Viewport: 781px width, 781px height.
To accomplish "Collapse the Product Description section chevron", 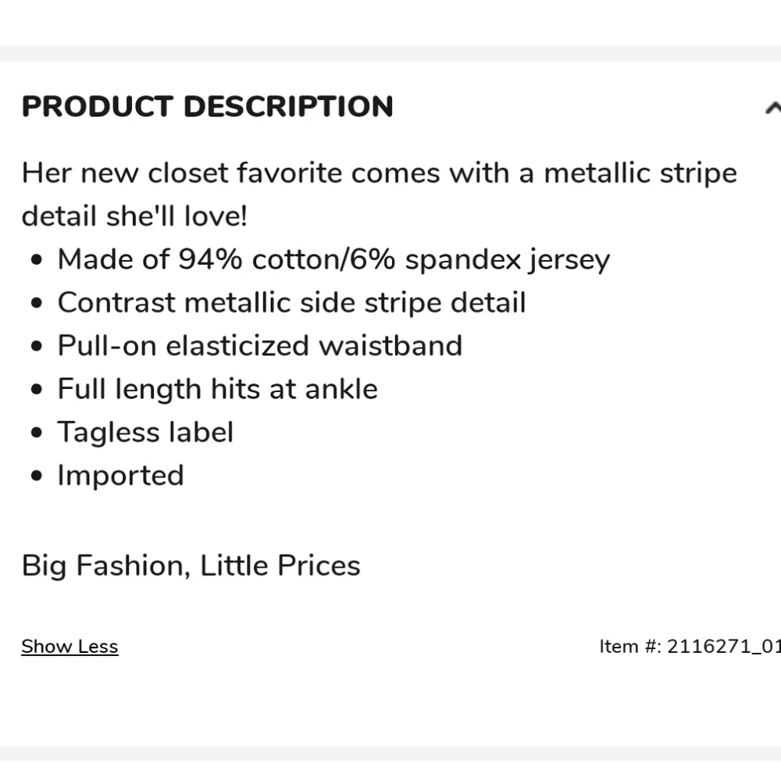I will pyautogui.click(x=773, y=108).
